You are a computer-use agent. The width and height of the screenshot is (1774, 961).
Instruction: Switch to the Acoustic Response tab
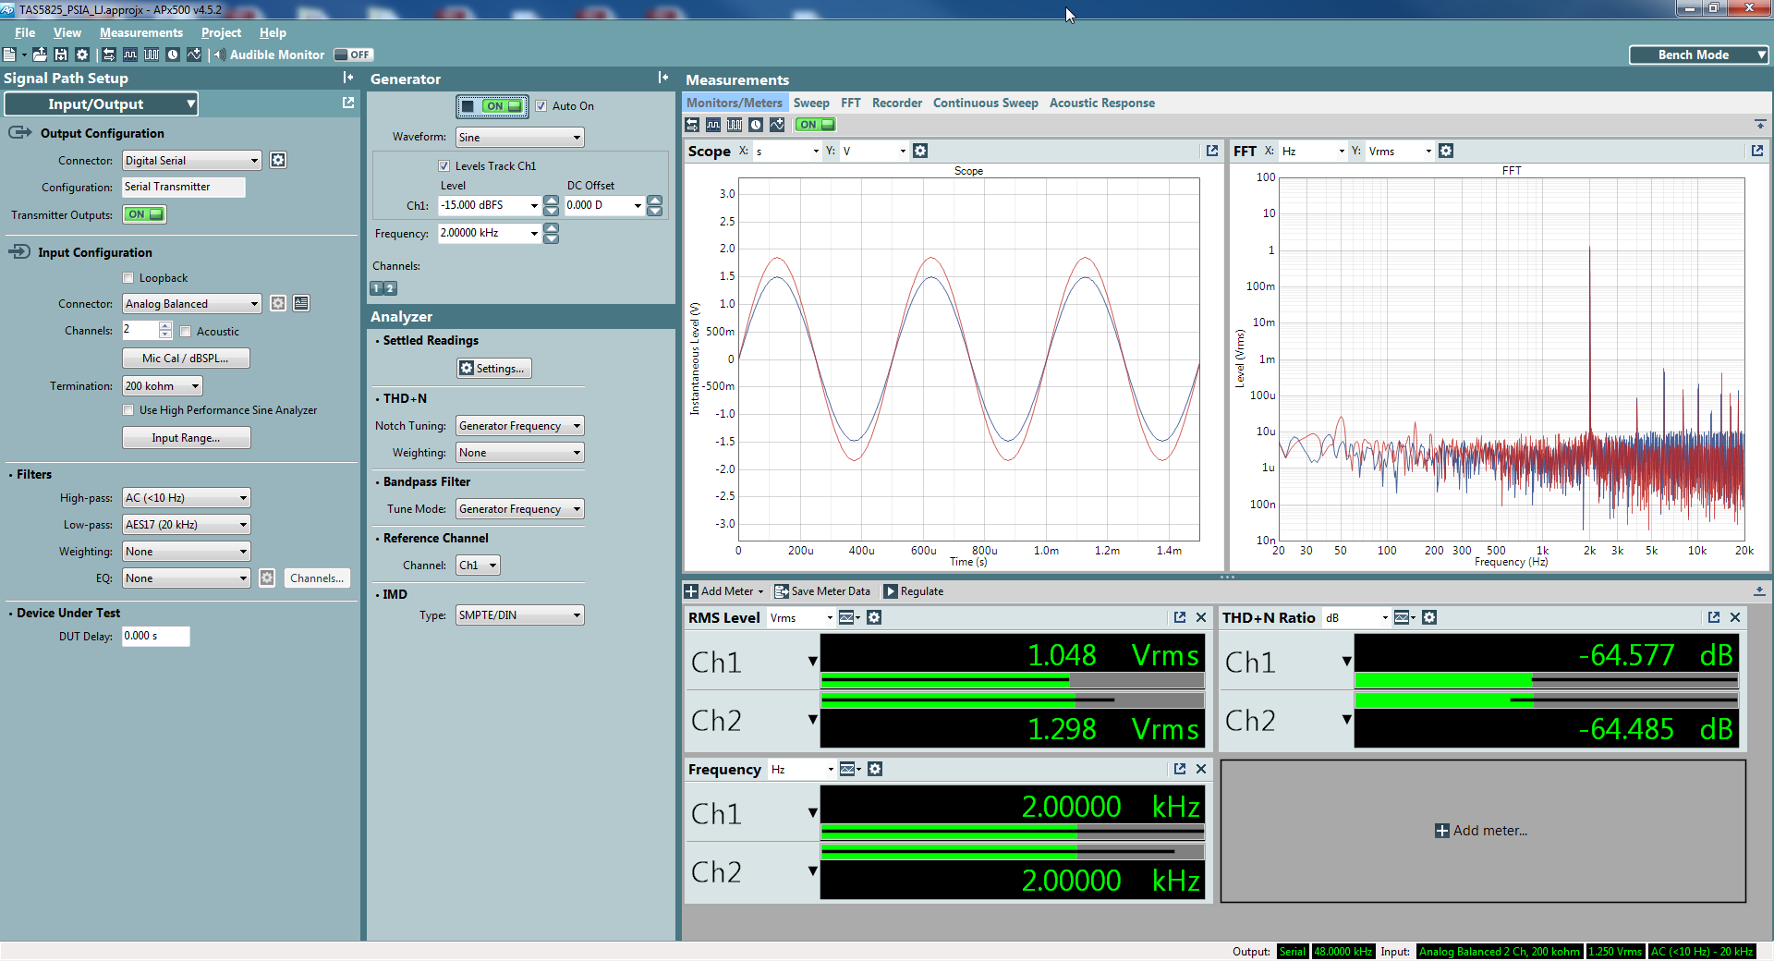pyautogui.click(x=1101, y=103)
